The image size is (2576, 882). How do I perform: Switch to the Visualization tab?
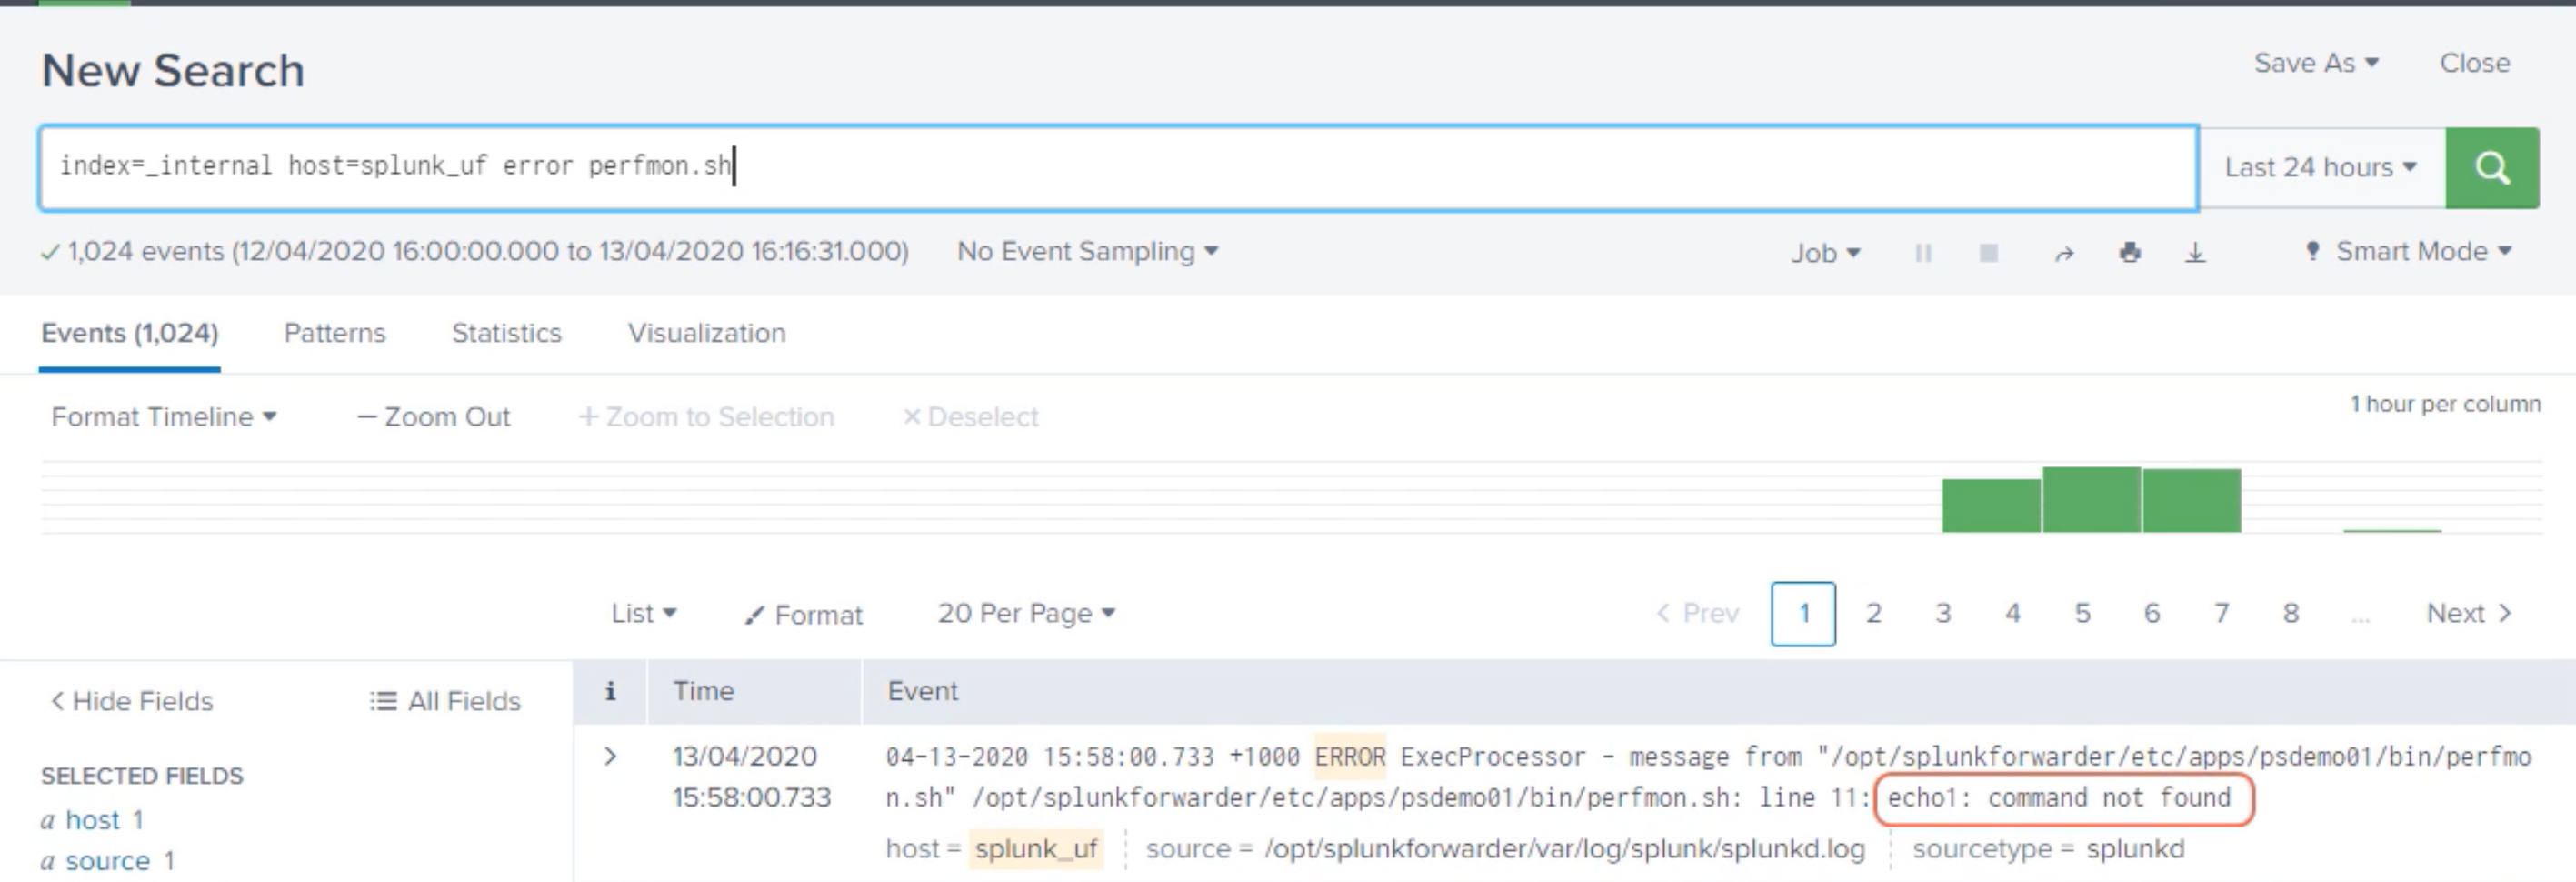tap(706, 333)
